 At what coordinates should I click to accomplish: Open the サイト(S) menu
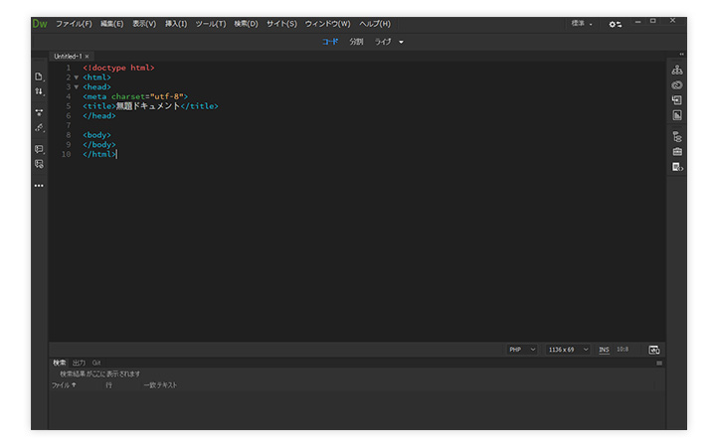click(x=281, y=24)
